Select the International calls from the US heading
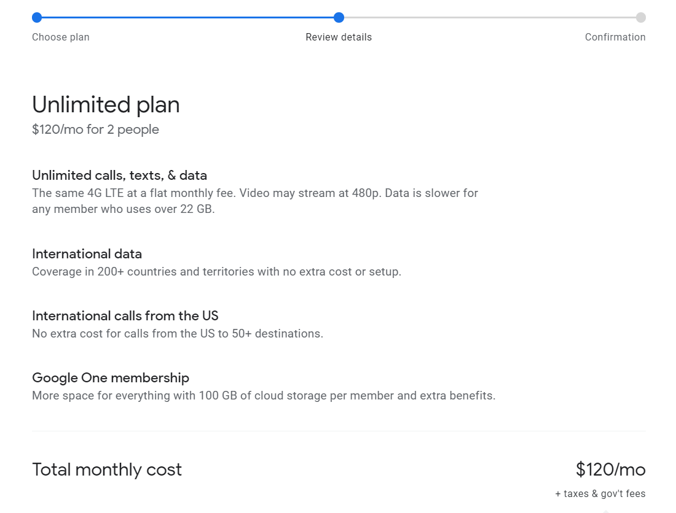 [x=125, y=315]
